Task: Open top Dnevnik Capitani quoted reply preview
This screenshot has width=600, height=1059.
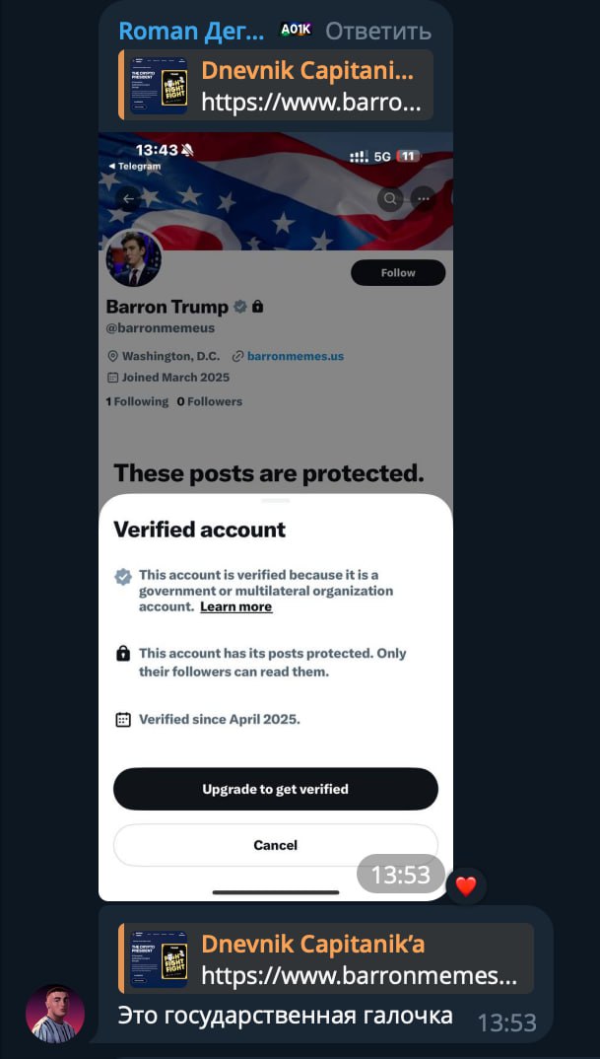Action: (x=275, y=85)
